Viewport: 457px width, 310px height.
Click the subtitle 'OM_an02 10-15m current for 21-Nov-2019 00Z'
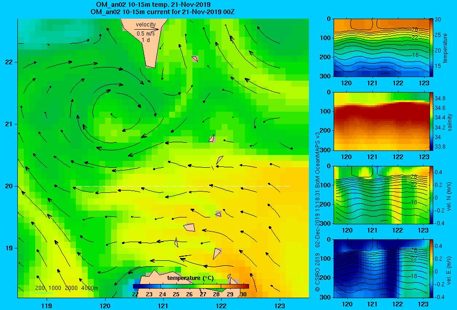[163, 12]
